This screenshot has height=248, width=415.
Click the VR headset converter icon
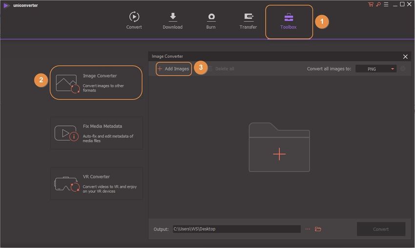tap(66, 184)
